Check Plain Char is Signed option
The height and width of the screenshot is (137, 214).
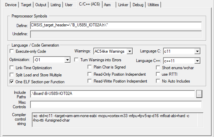pos(90,67)
